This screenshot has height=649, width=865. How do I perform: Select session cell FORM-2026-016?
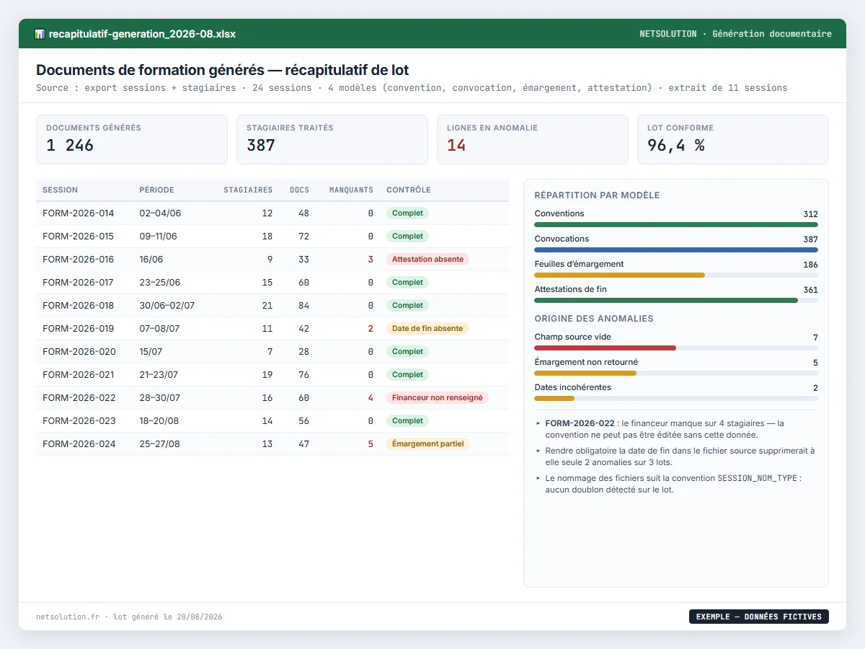[x=78, y=260]
